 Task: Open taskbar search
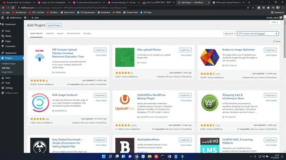(x=110, y=156)
